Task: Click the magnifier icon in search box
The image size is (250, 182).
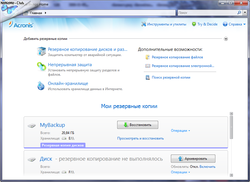Action: pos(239,13)
